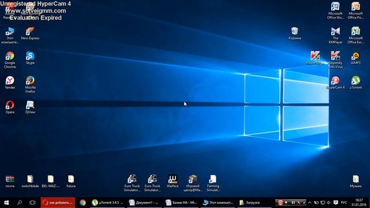
Task: Expand the hidden system tray icons
Action: point(310,203)
